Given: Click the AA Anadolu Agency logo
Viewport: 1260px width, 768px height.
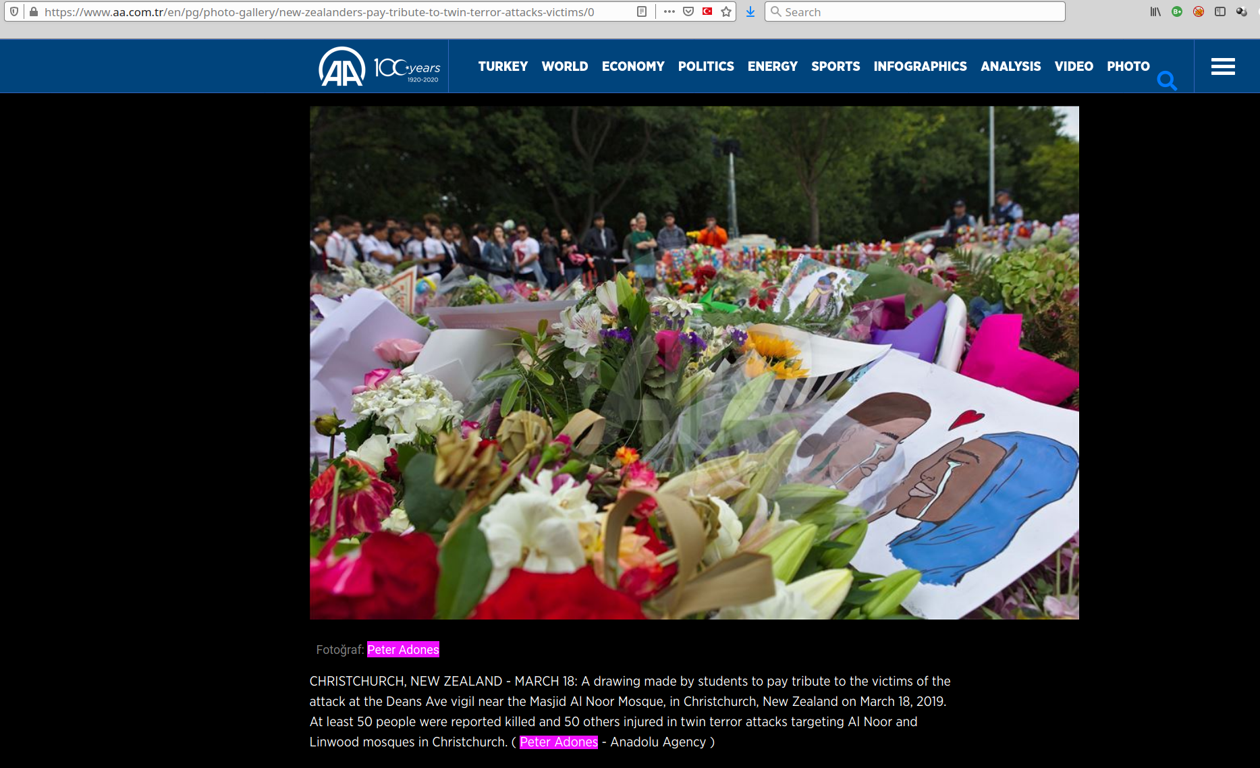Looking at the screenshot, I should 342,66.
